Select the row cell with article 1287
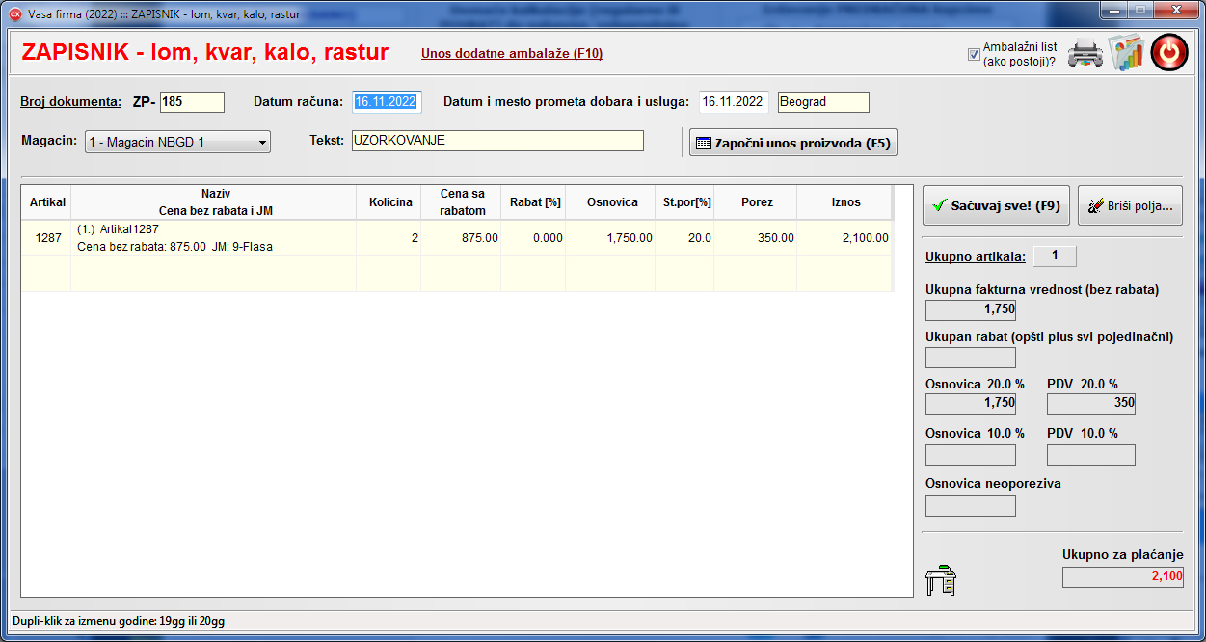This screenshot has width=1206, height=642. [x=47, y=238]
